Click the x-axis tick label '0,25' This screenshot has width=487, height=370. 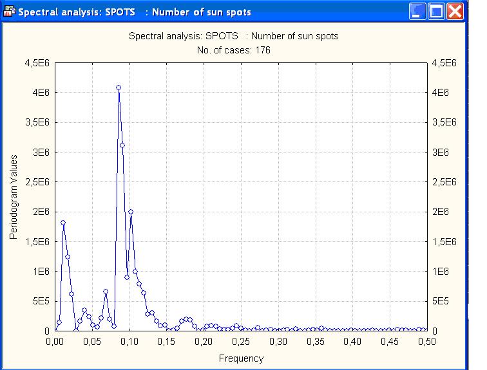point(241,342)
